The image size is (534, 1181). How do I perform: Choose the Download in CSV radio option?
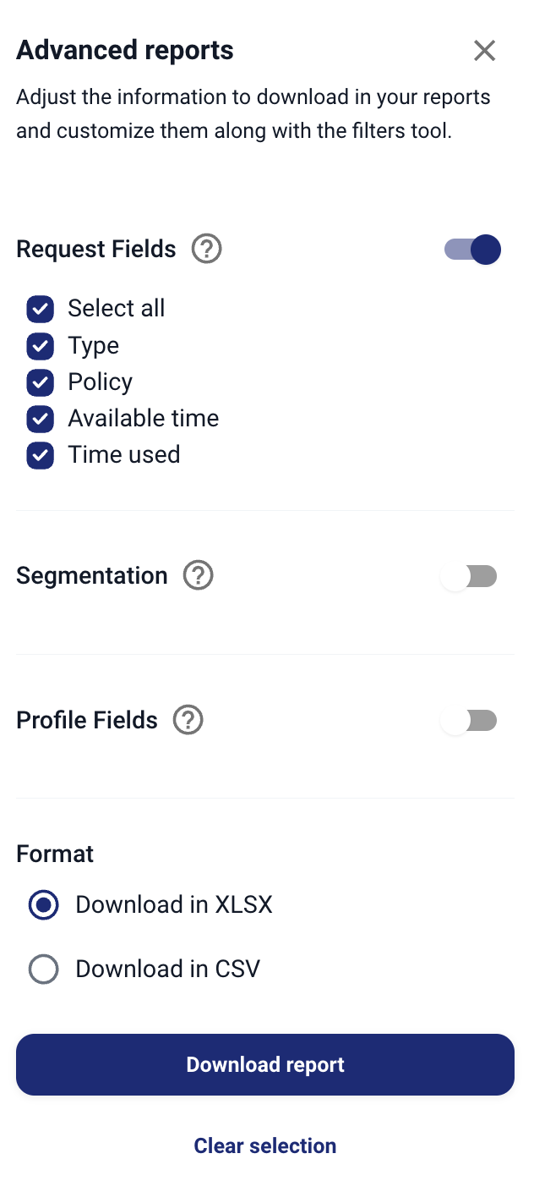pyautogui.click(x=43, y=969)
